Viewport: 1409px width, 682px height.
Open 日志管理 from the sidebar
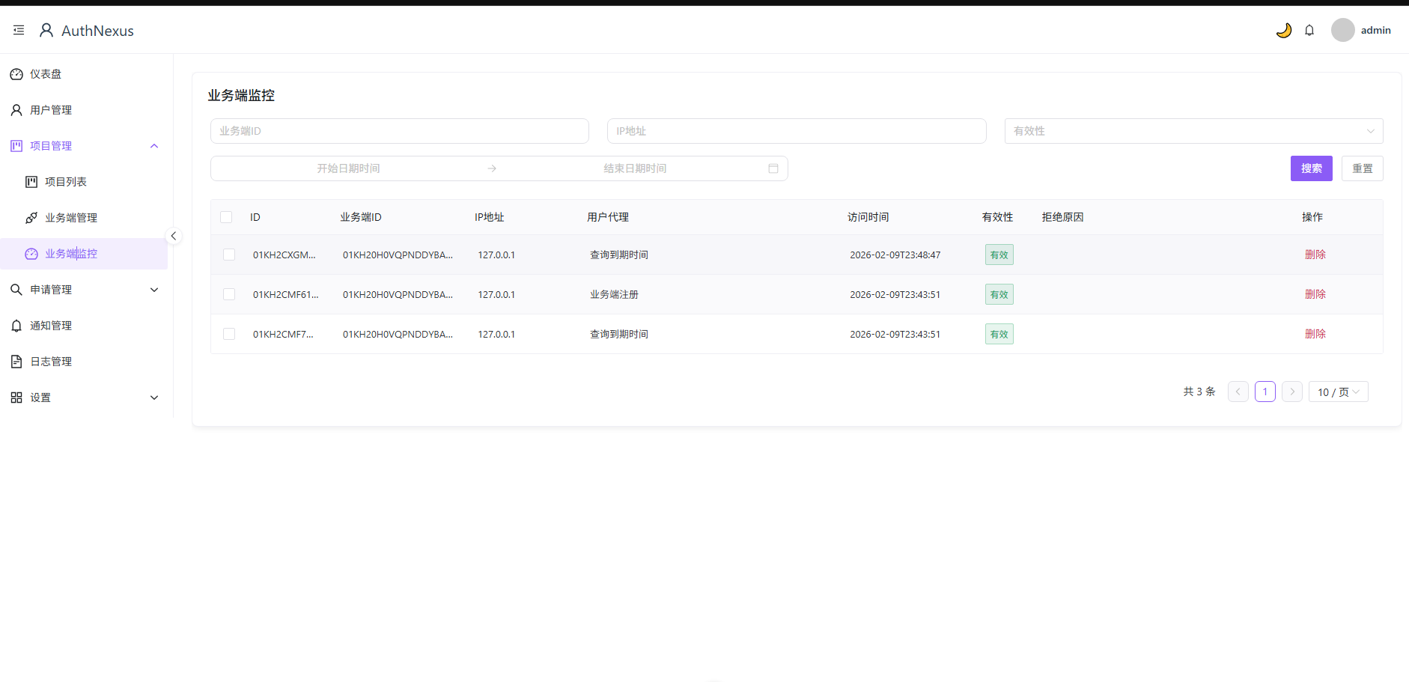[51, 362]
